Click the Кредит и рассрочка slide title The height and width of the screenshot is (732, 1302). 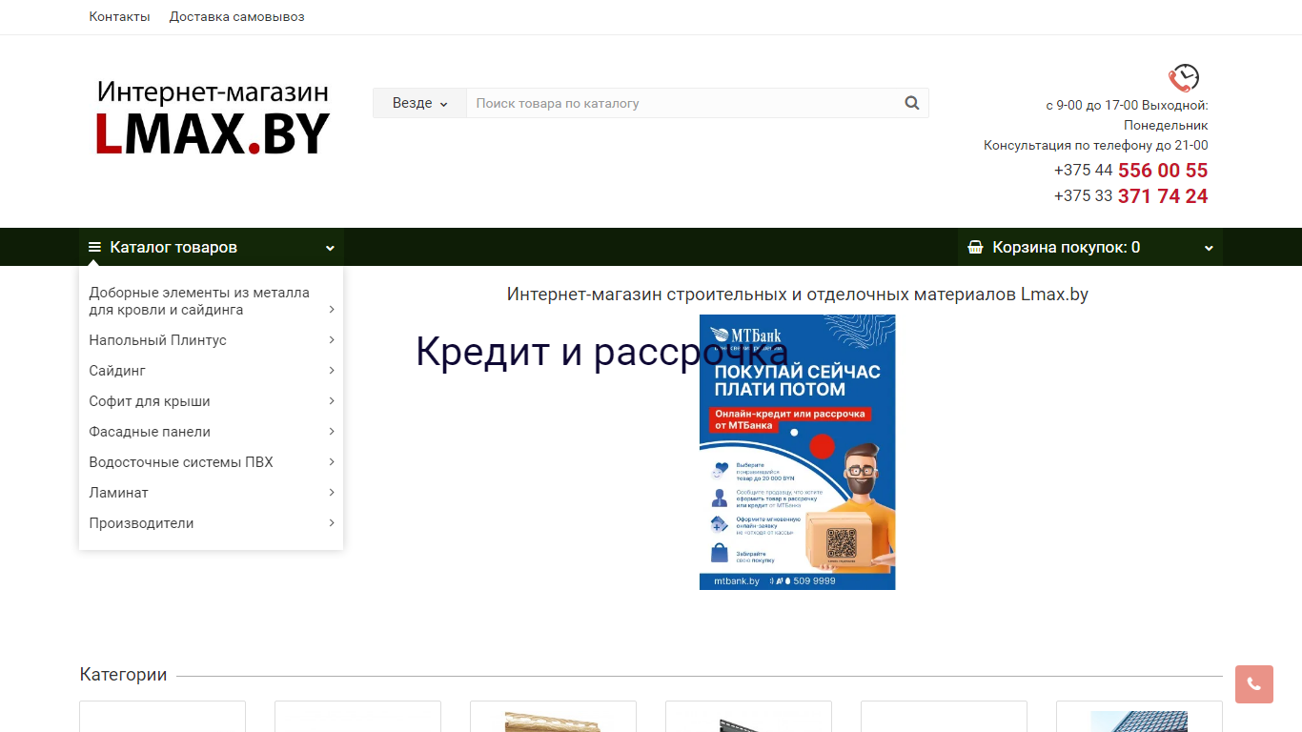[x=601, y=352]
